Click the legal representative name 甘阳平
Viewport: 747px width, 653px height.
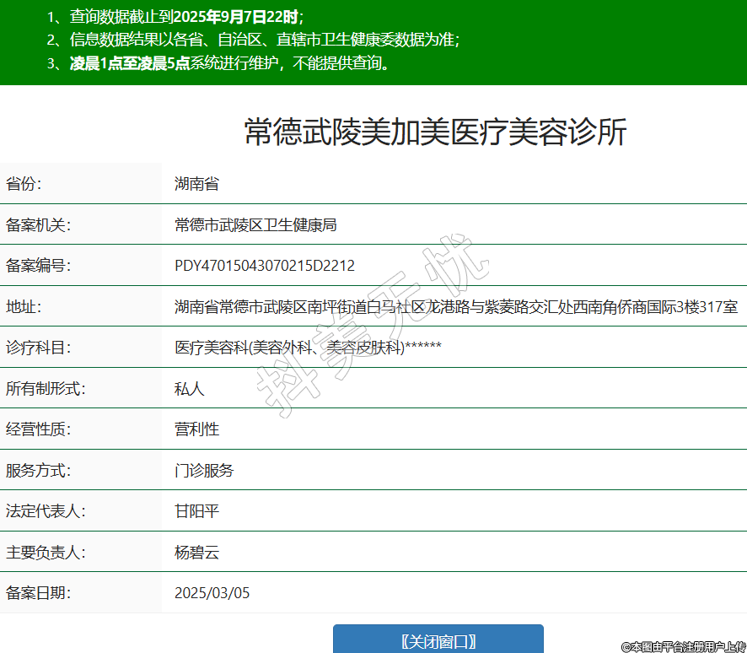196,511
